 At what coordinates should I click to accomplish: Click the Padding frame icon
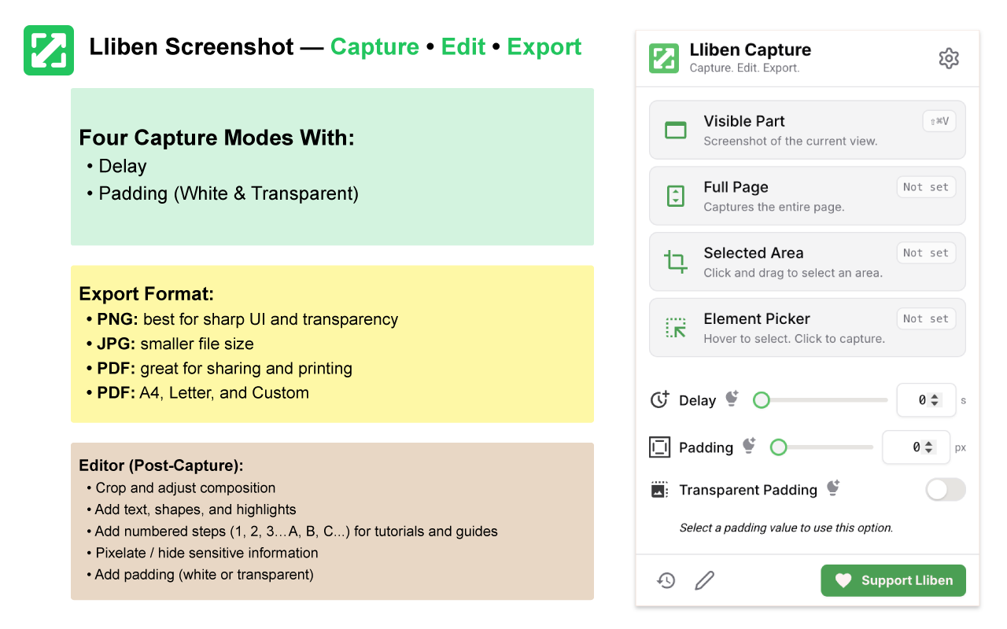pyautogui.click(x=659, y=447)
